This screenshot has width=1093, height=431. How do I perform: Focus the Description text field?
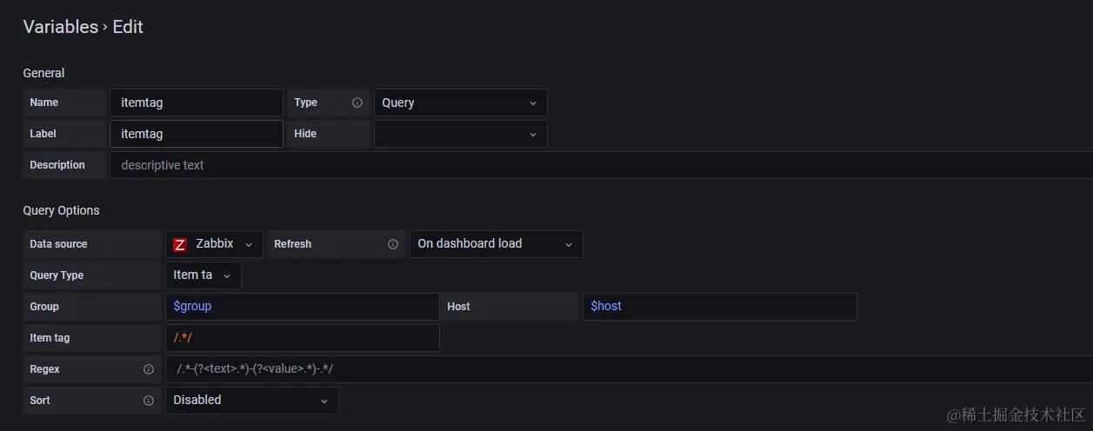pyautogui.click(x=600, y=165)
